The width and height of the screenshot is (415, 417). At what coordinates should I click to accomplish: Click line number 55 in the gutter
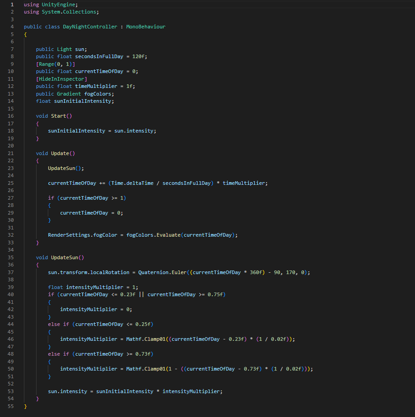click(x=12, y=406)
